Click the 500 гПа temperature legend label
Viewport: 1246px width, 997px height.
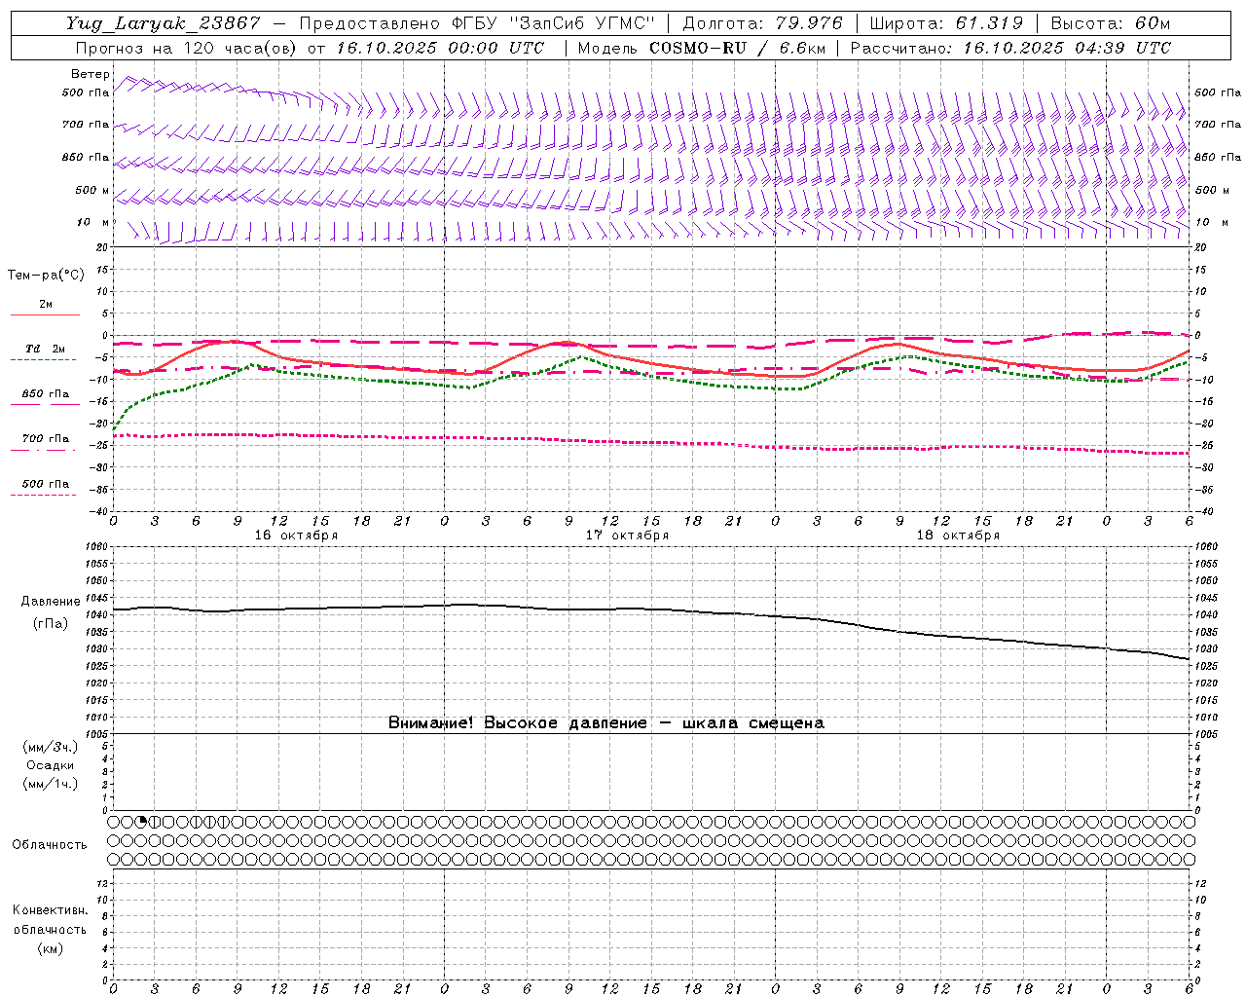[45, 483]
